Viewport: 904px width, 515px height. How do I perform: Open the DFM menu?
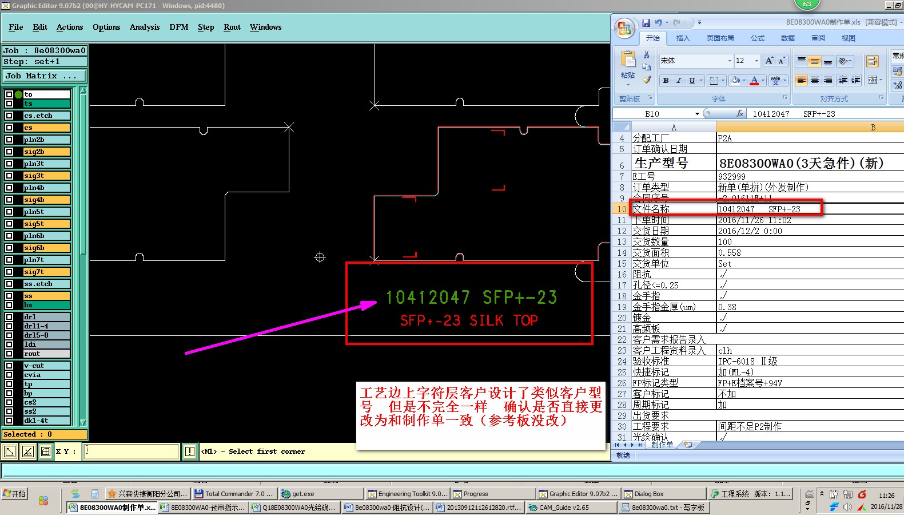click(179, 27)
